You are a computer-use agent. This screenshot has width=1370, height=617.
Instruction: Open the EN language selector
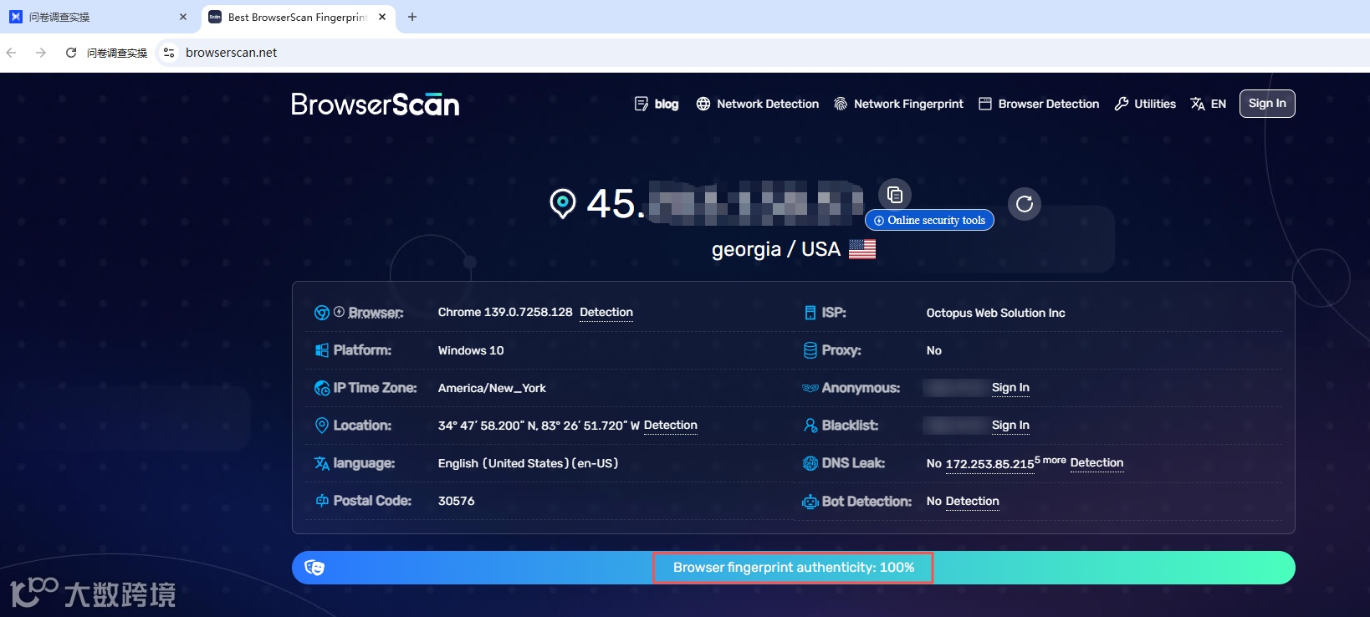[x=1209, y=104]
